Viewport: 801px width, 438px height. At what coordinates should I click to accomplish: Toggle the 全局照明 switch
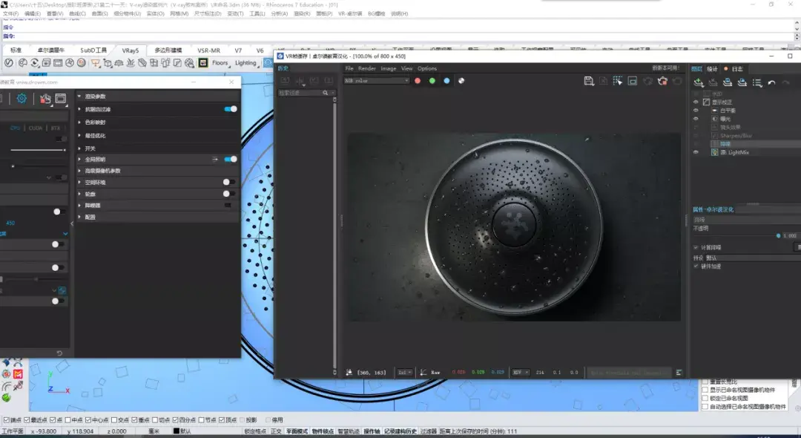coord(231,159)
